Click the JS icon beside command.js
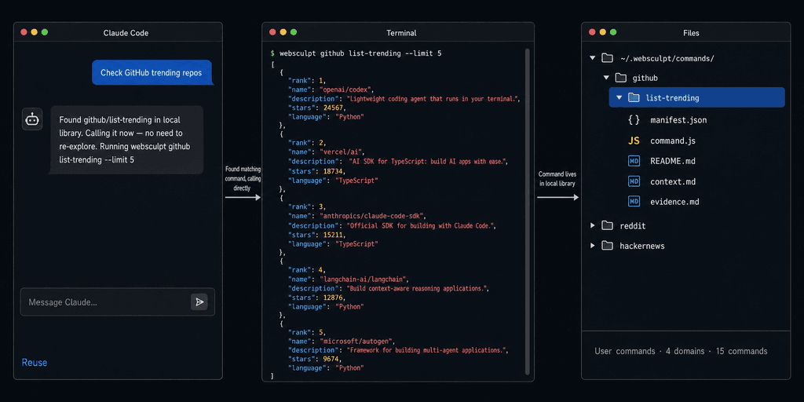The width and height of the screenshot is (804, 402). (x=634, y=141)
